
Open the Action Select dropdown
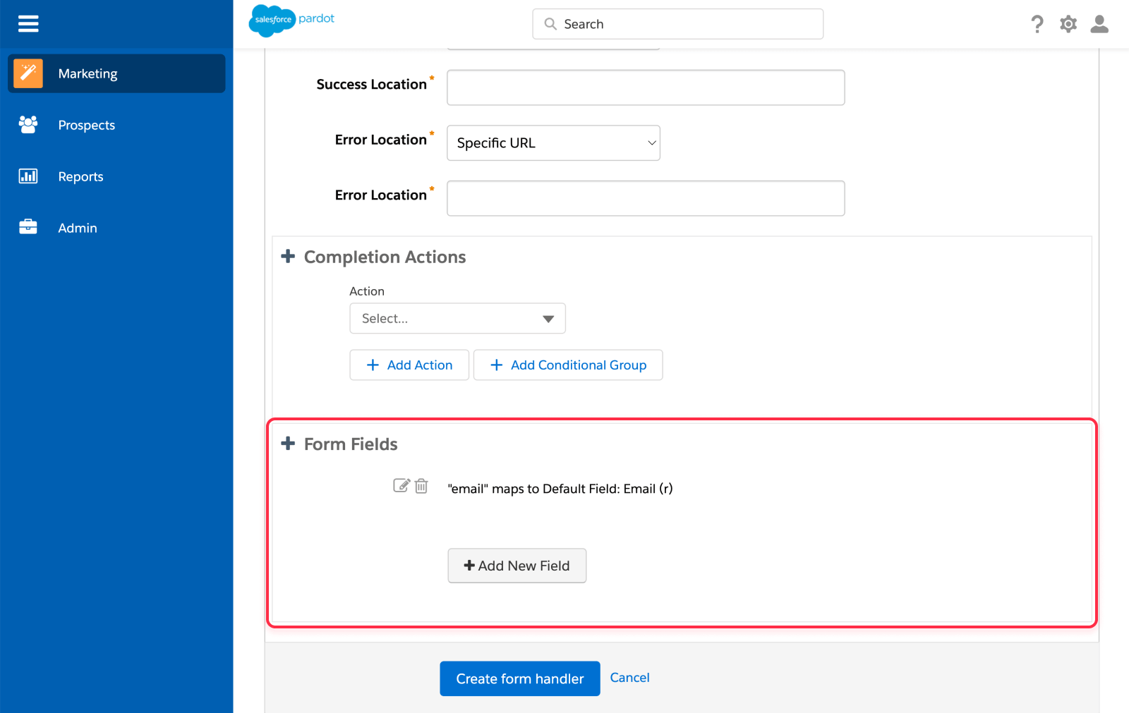pos(457,318)
